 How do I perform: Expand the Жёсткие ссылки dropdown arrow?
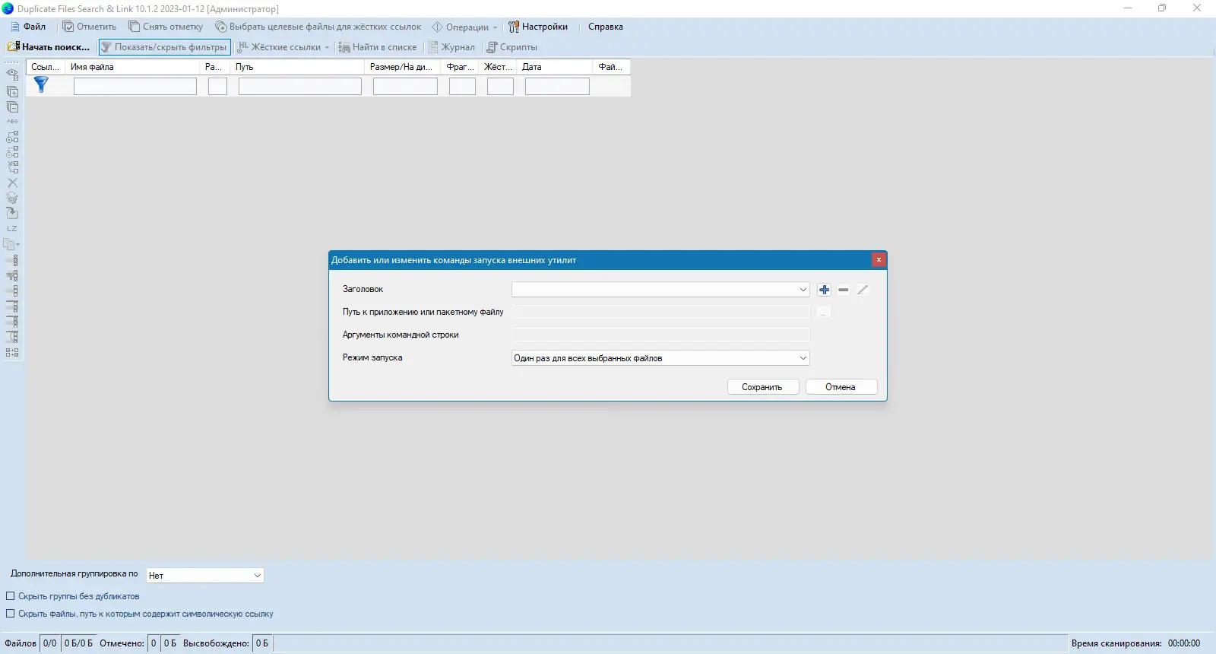pos(328,47)
